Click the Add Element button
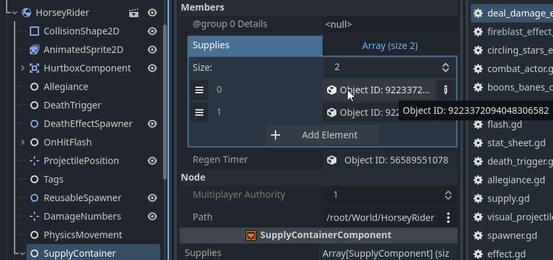This screenshot has width=553, height=260. [x=323, y=135]
